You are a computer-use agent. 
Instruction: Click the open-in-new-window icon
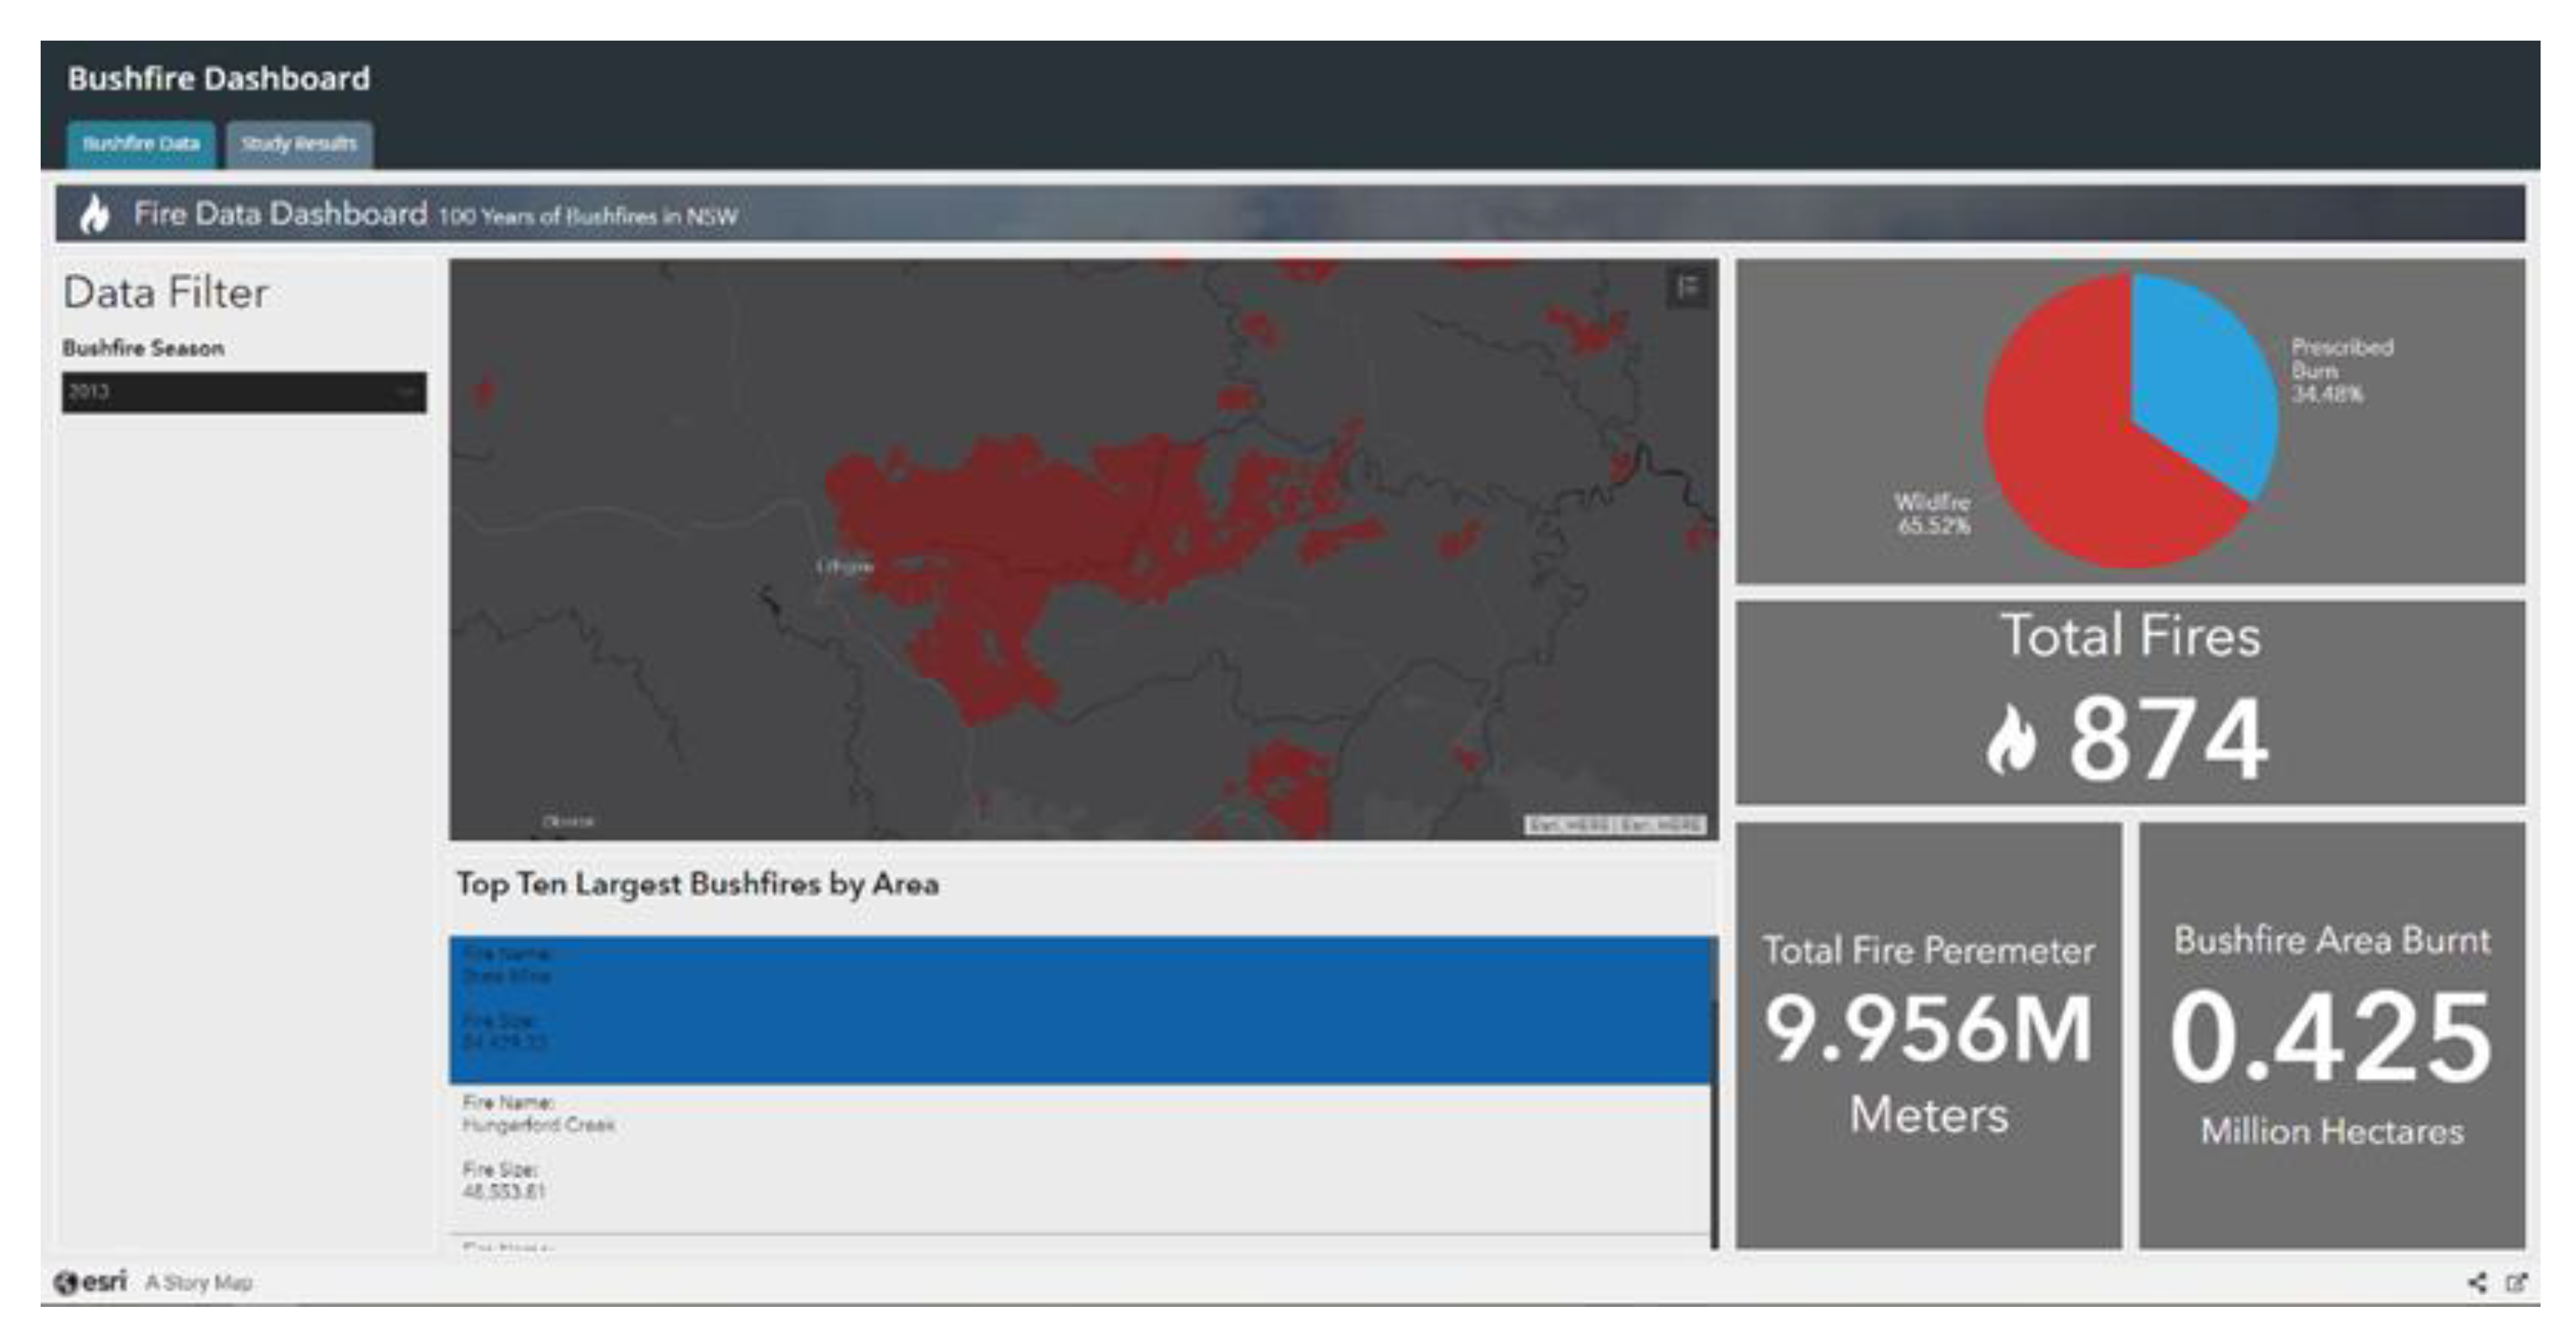click(2516, 1282)
